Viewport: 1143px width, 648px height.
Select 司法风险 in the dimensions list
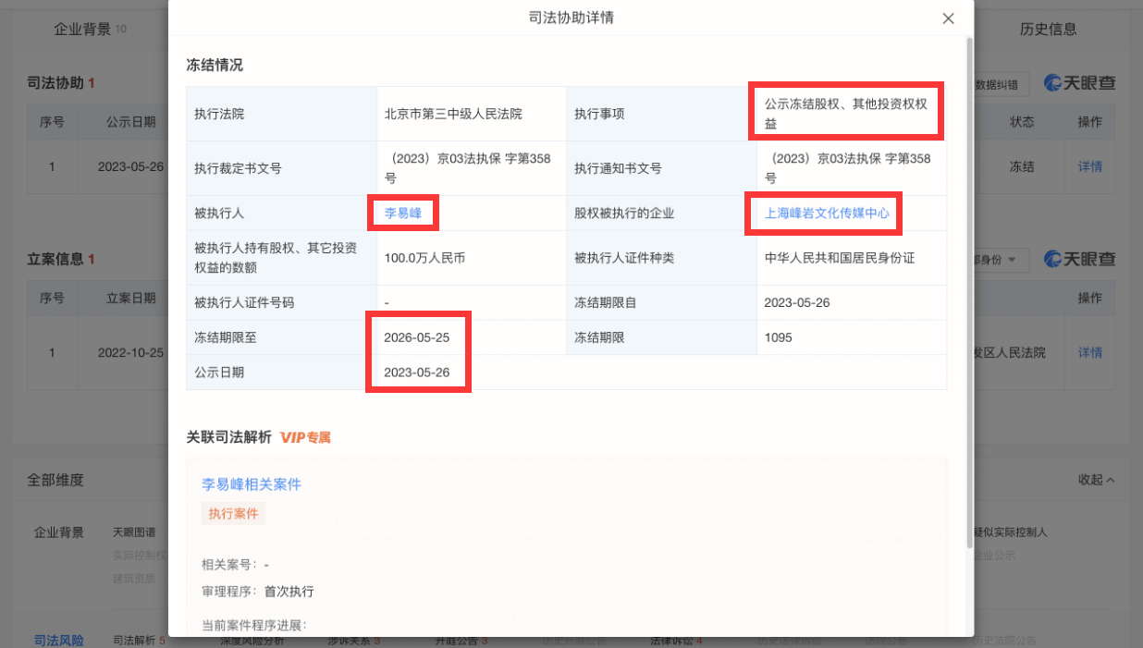(59, 640)
